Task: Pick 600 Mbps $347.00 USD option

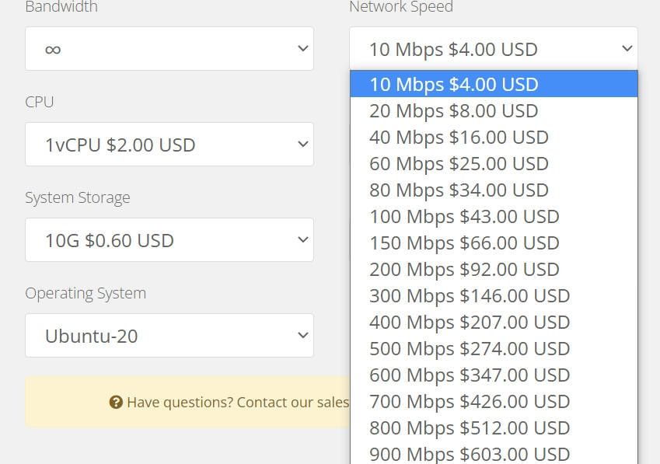Action: pos(493,375)
